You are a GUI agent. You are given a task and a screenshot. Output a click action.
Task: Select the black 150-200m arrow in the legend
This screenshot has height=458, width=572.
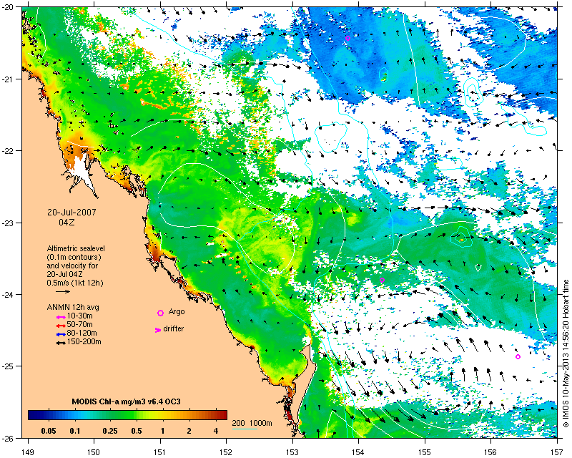pos(61,343)
